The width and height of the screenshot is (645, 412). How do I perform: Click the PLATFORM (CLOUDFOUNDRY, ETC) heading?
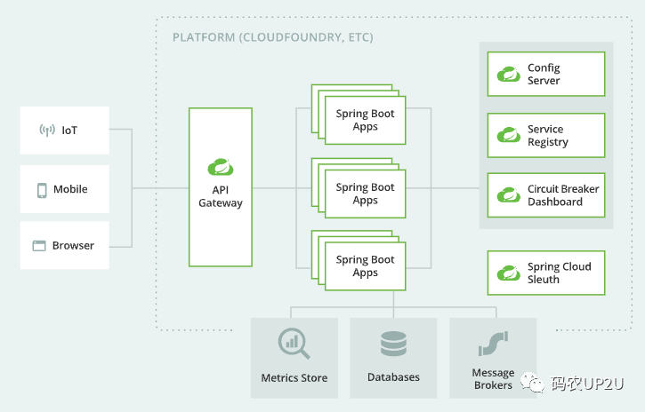(x=273, y=37)
